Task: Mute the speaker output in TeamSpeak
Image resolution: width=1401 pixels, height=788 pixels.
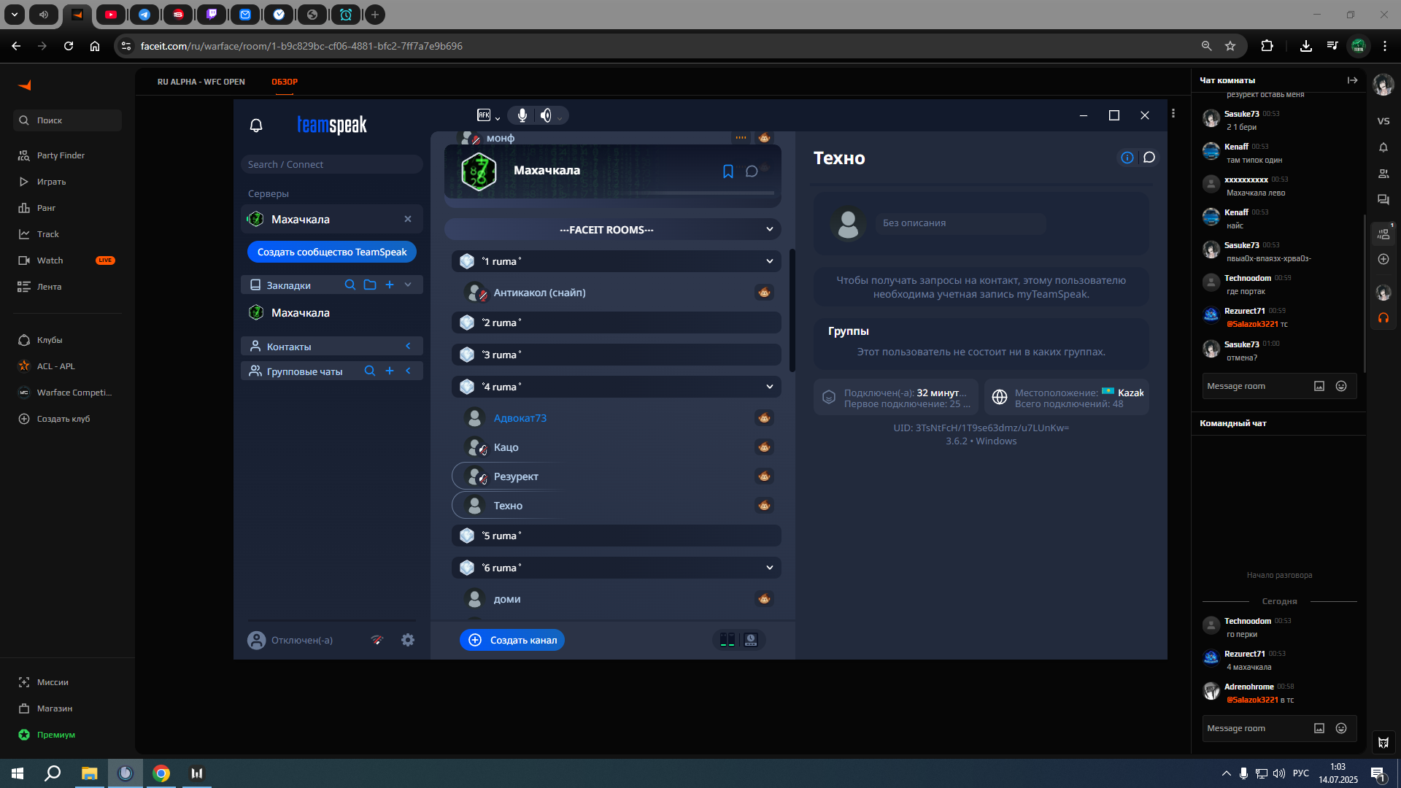Action: [x=546, y=115]
